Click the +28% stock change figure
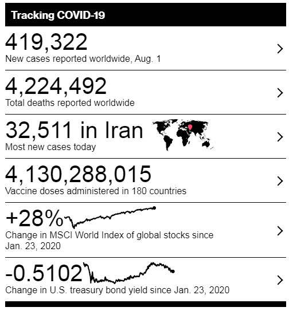Image resolution: width=289 pixels, height=311 pixels. pyautogui.click(x=34, y=218)
